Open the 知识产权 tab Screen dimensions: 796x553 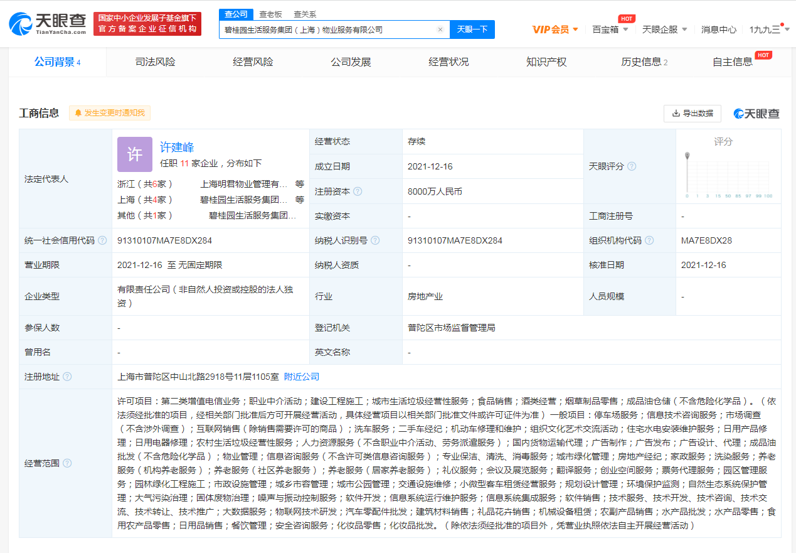click(x=546, y=62)
